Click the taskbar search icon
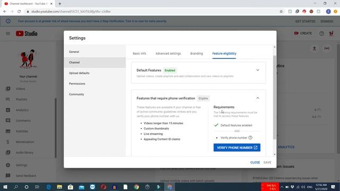The height and width of the screenshot is (191, 340). [x=16, y=187]
